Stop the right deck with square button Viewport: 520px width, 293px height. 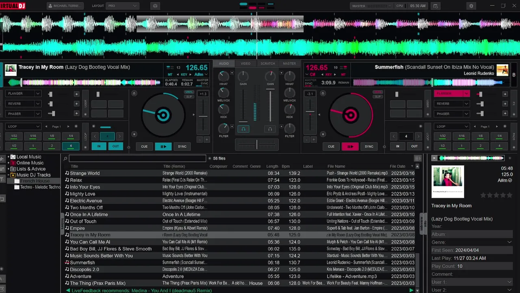323,134
